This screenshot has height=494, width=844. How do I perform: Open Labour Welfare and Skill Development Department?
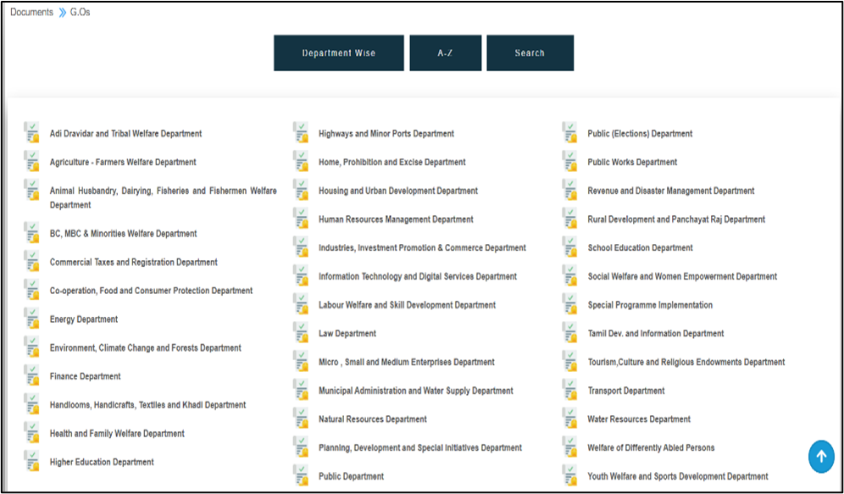pos(408,304)
